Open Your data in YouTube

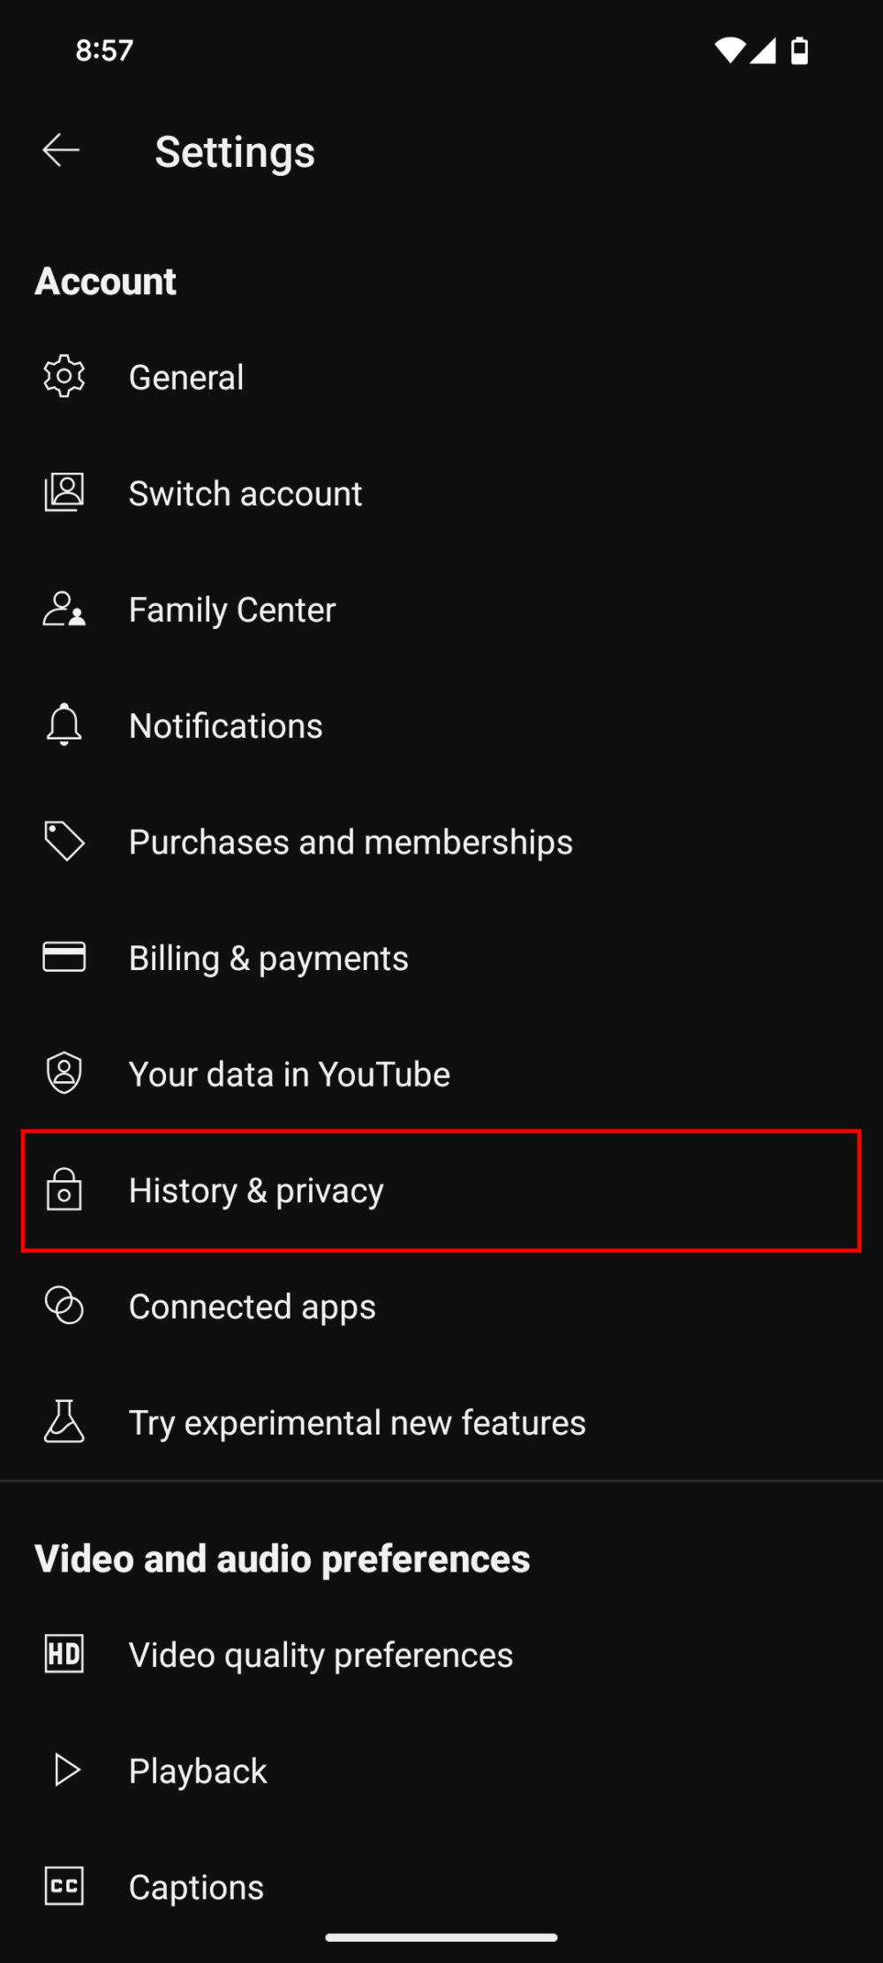pyautogui.click(x=289, y=1072)
